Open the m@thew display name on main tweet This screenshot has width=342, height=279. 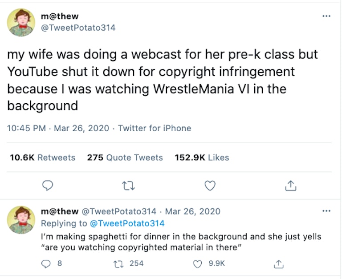pos(60,16)
